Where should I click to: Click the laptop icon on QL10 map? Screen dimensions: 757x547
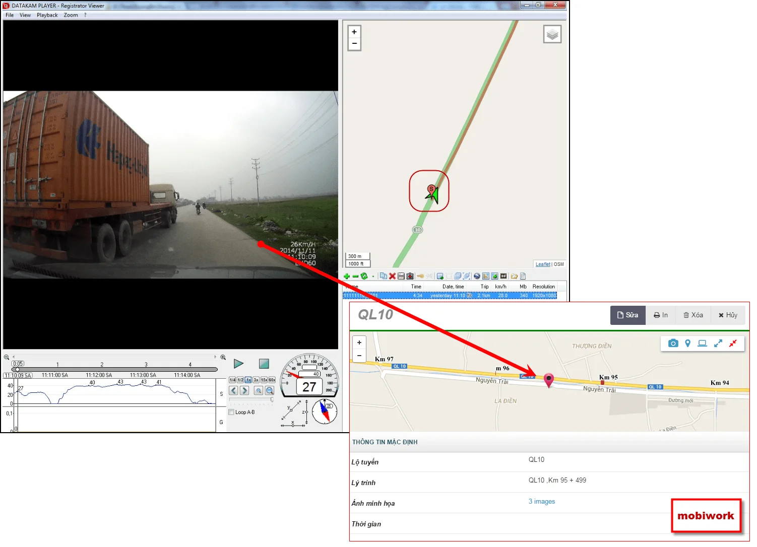pos(702,343)
